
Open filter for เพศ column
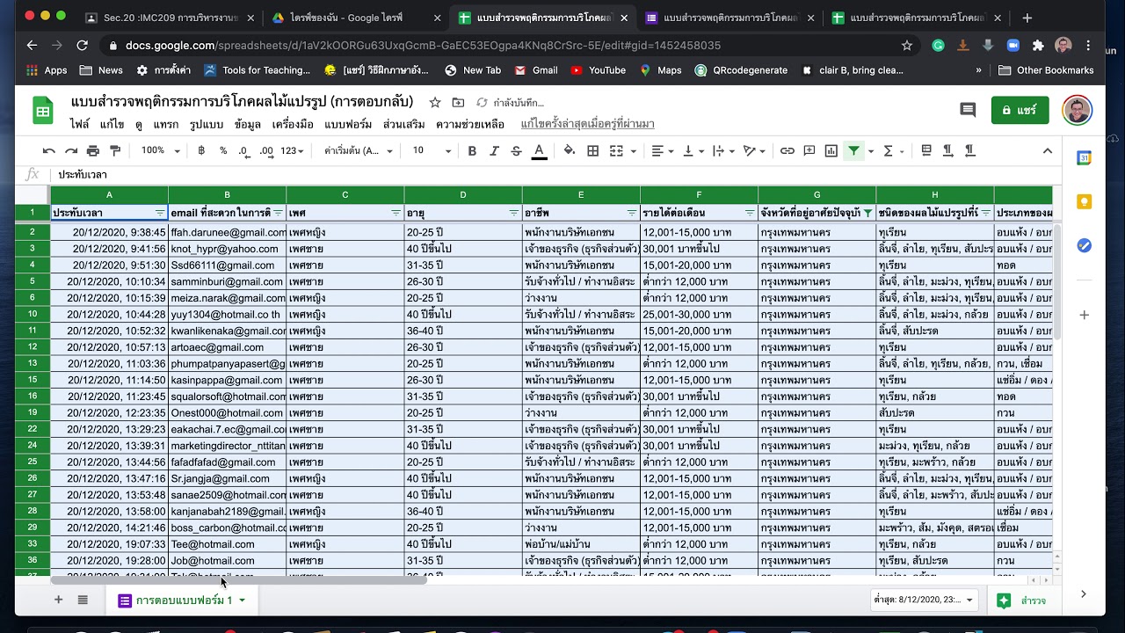(x=396, y=213)
